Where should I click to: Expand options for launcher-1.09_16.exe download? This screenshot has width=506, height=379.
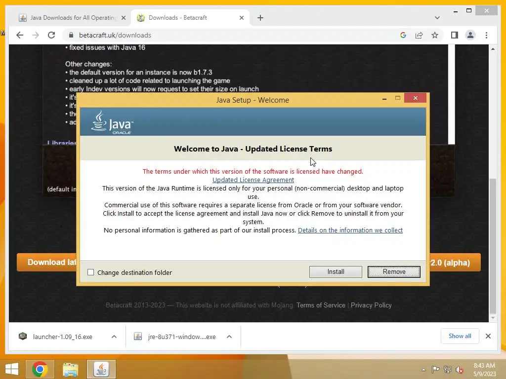click(114, 337)
